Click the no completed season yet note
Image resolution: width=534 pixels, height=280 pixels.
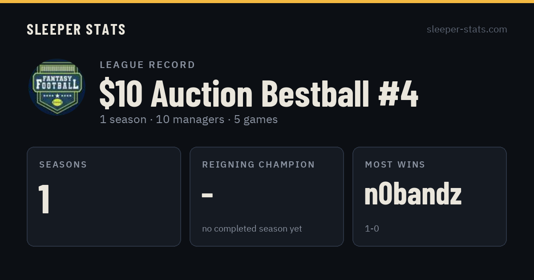click(252, 229)
